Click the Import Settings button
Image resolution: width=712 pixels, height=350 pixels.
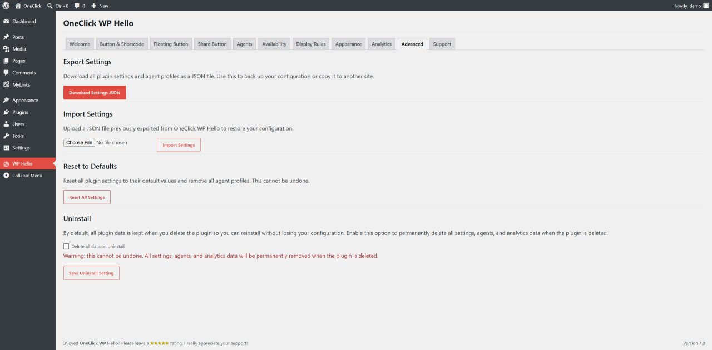coord(179,145)
